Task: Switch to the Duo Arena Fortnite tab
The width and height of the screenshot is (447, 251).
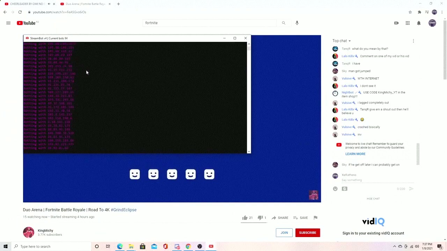Action: (x=85, y=4)
